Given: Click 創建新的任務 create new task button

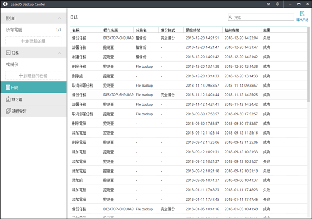Looking at the screenshot, I should coord(33,76).
